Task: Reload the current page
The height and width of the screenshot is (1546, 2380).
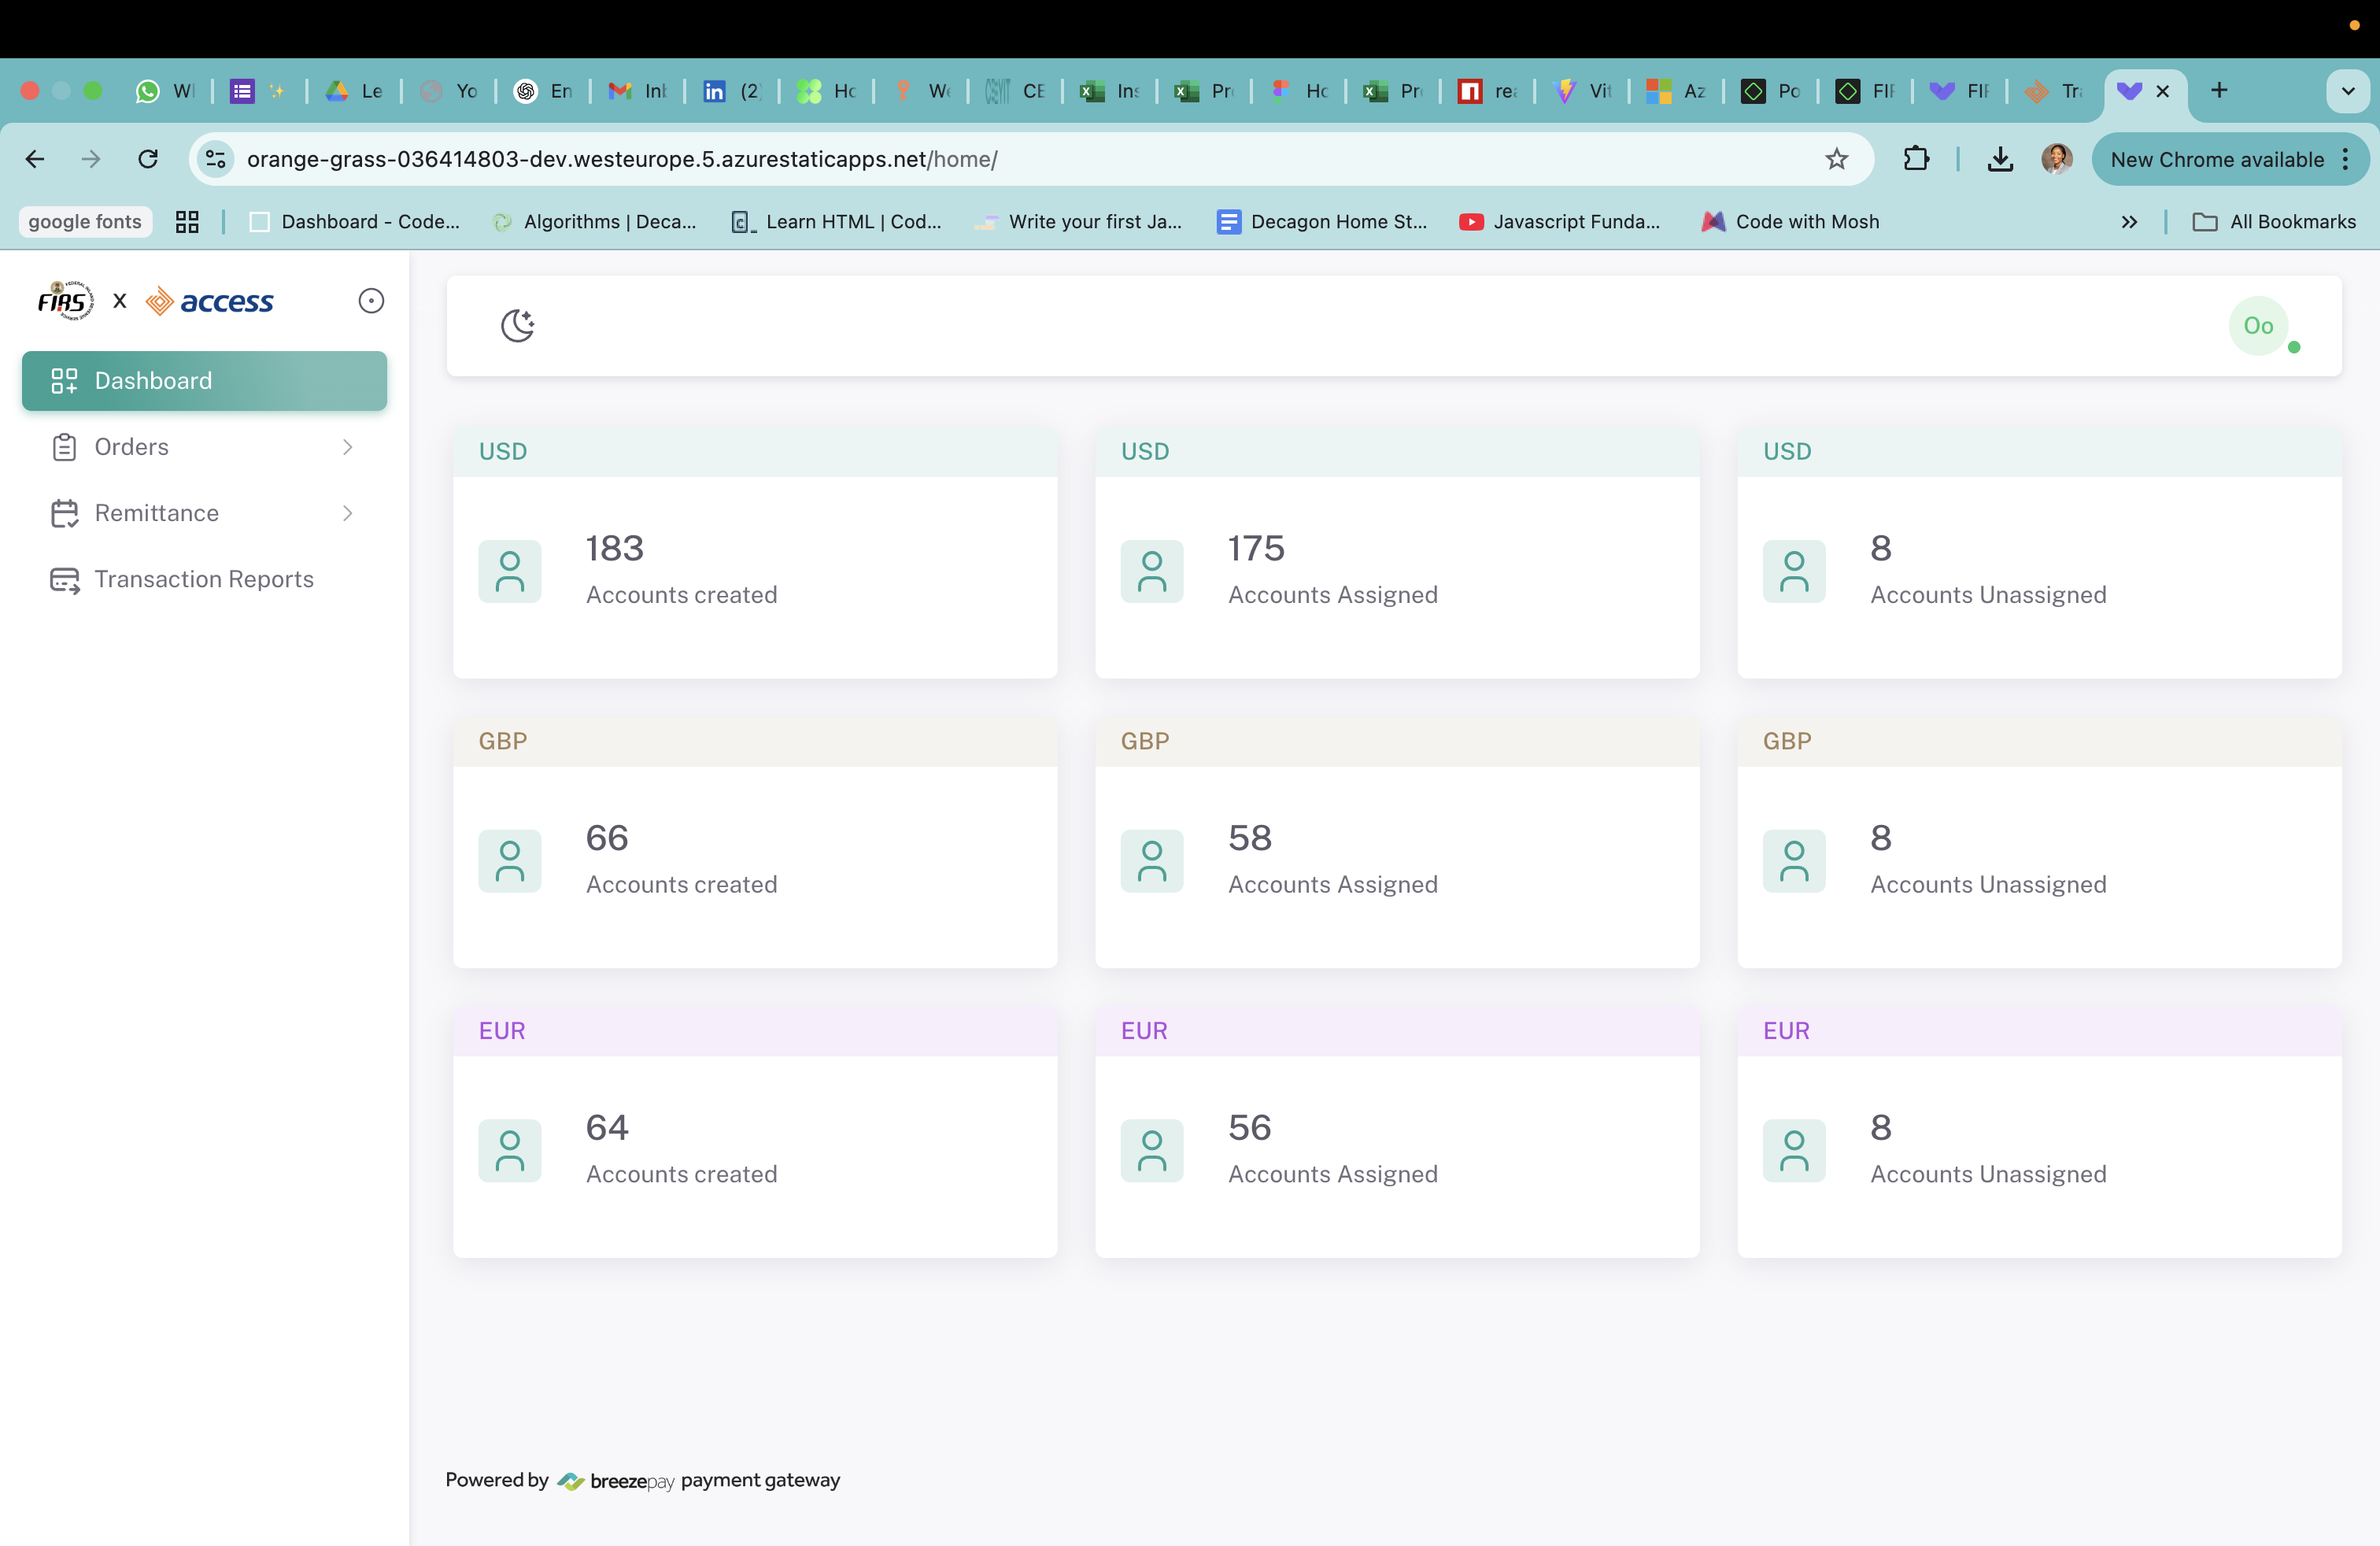Action: click(148, 159)
